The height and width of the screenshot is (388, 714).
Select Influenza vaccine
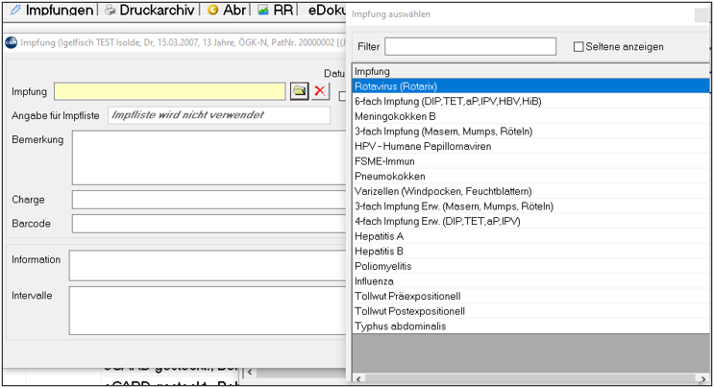pyautogui.click(x=531, y=281)
